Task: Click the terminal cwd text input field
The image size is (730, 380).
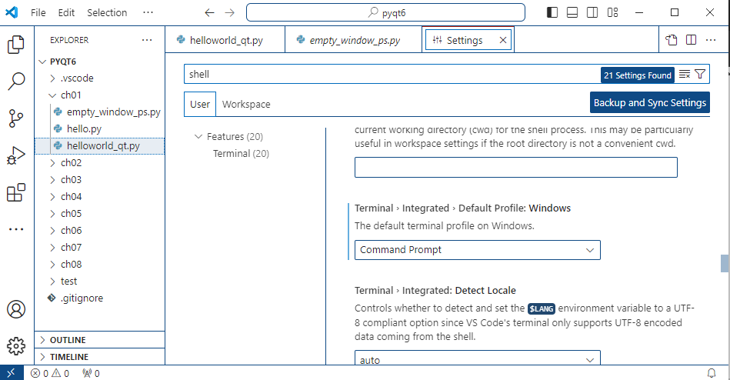Action: pyautogui.click(x=516, y=168)
